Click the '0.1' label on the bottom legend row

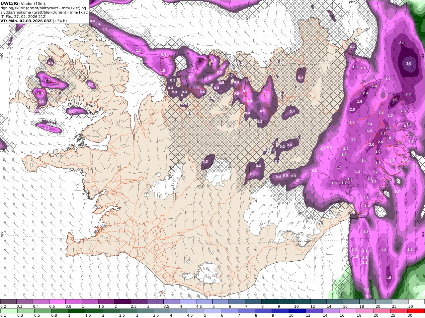3,316
